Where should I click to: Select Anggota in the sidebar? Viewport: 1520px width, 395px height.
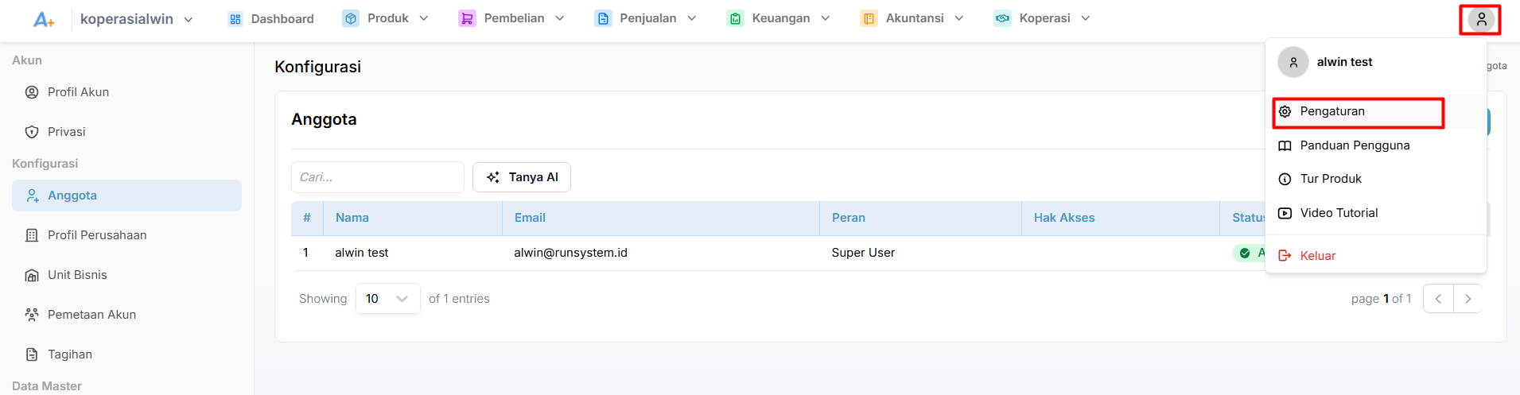pos(127,196)
